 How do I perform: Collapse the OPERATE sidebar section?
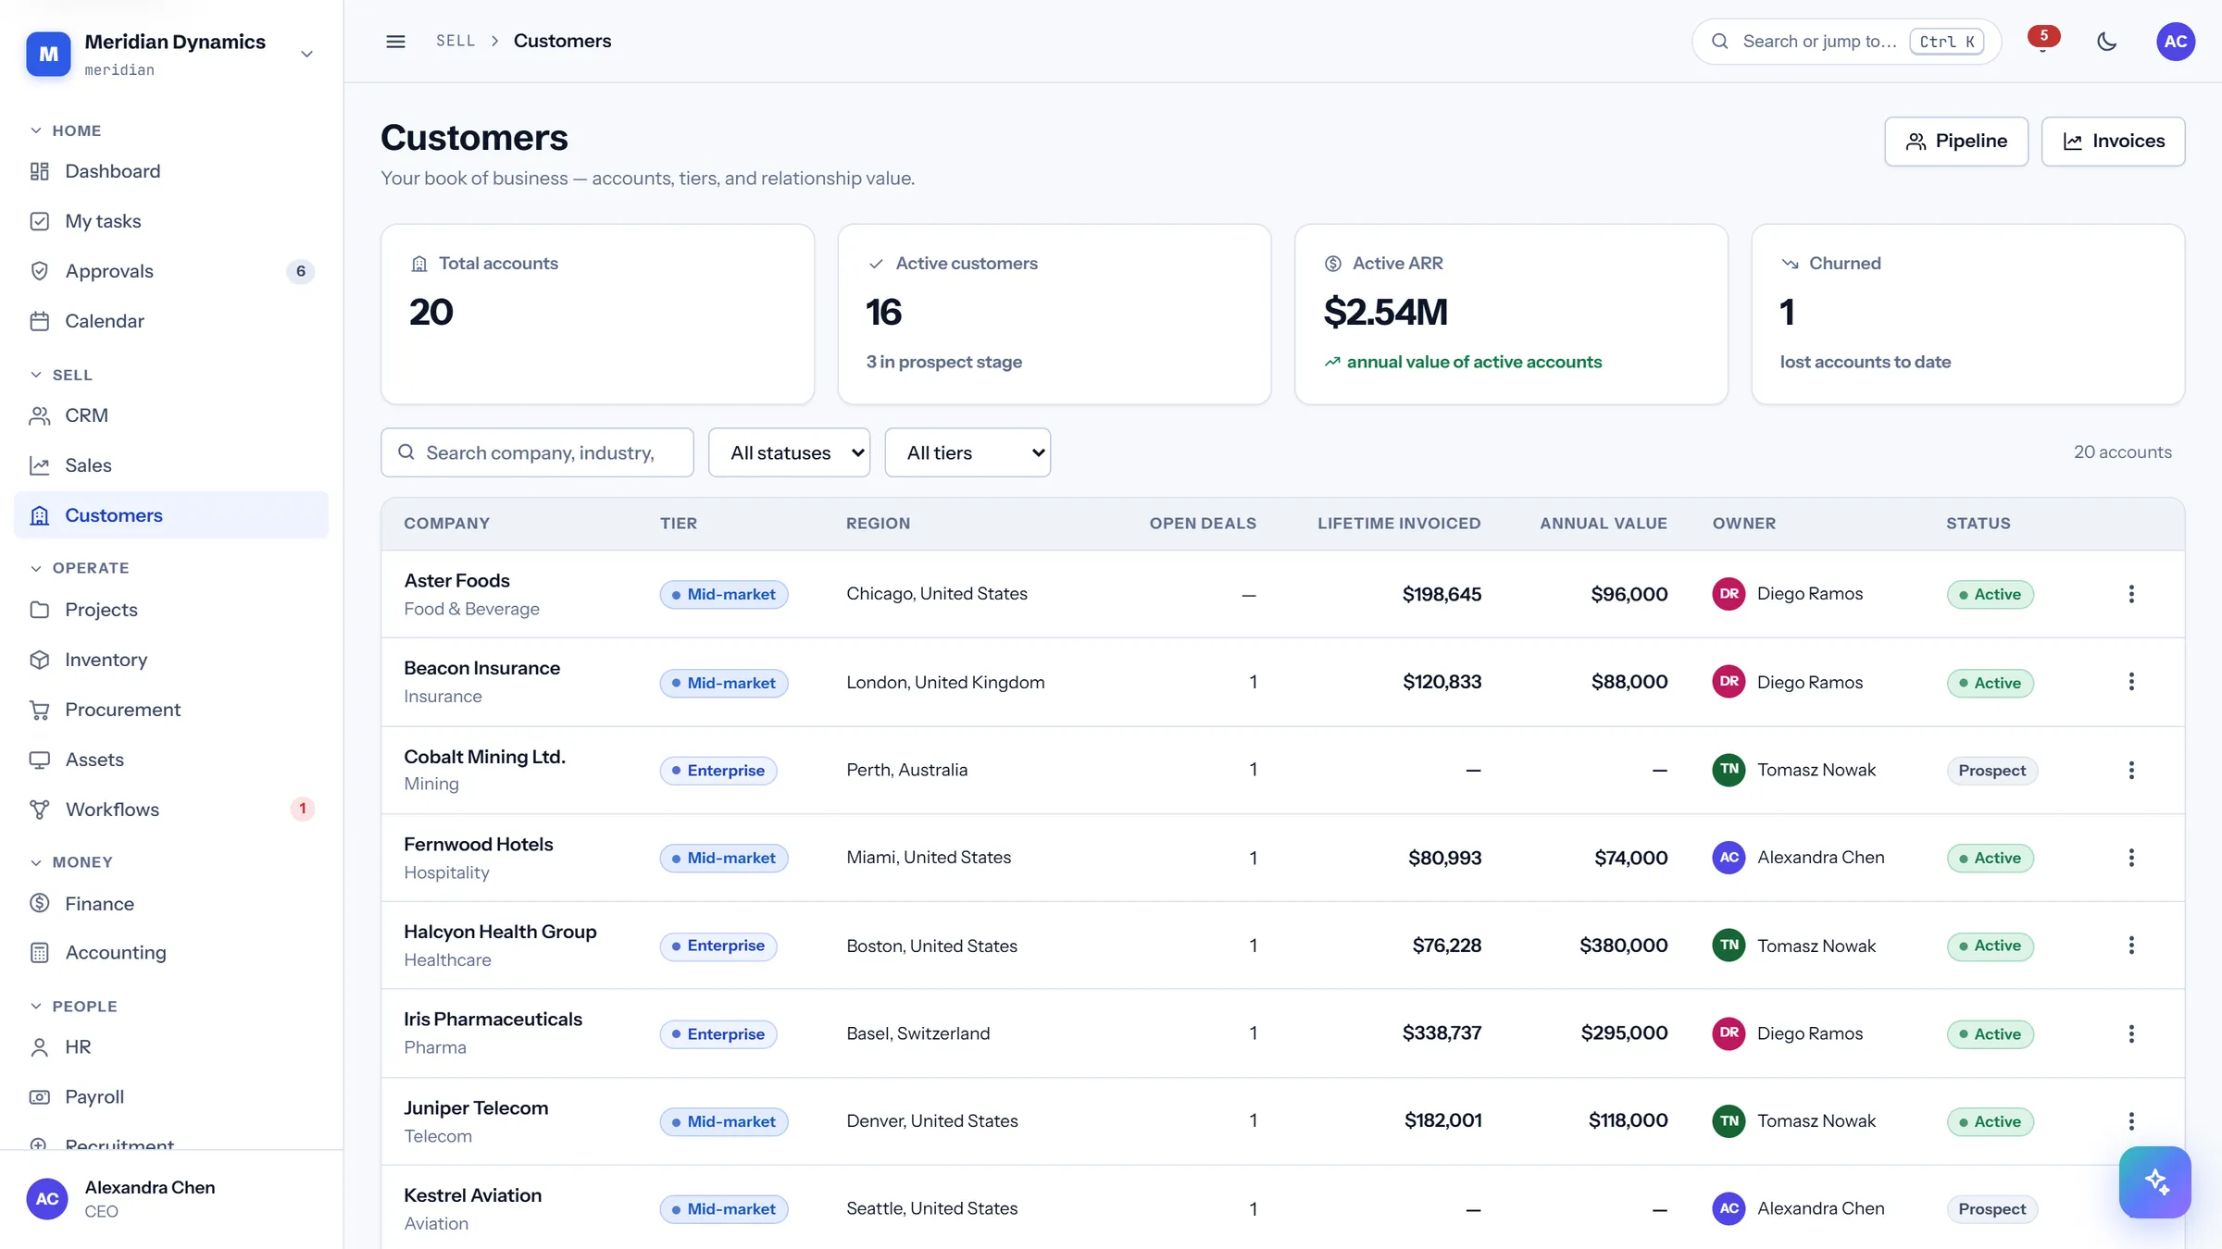[x=80, y=568]
